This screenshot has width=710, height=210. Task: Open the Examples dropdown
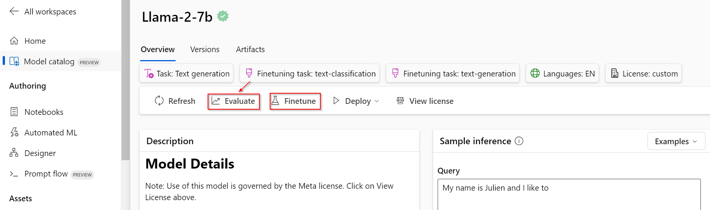(x=676, y=141)
